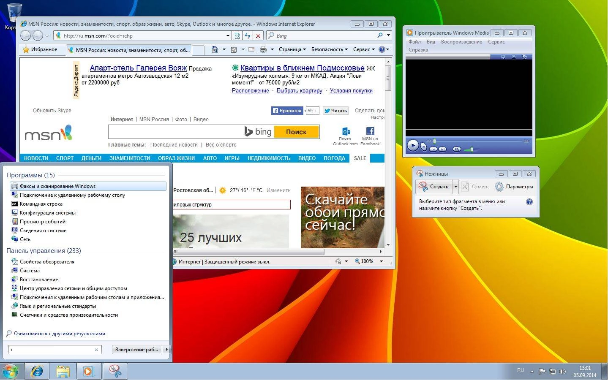
Task: Open File Explorer from the taskbar
Action: click(x=63, y=371)
